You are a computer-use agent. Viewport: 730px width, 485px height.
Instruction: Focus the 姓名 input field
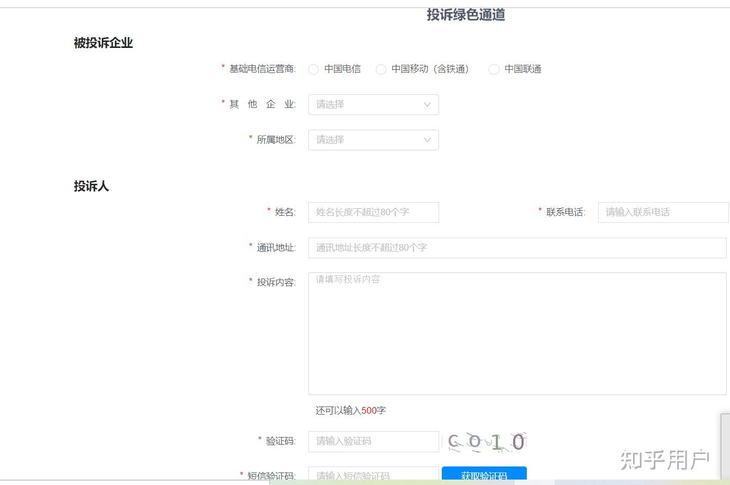[373, 213]
